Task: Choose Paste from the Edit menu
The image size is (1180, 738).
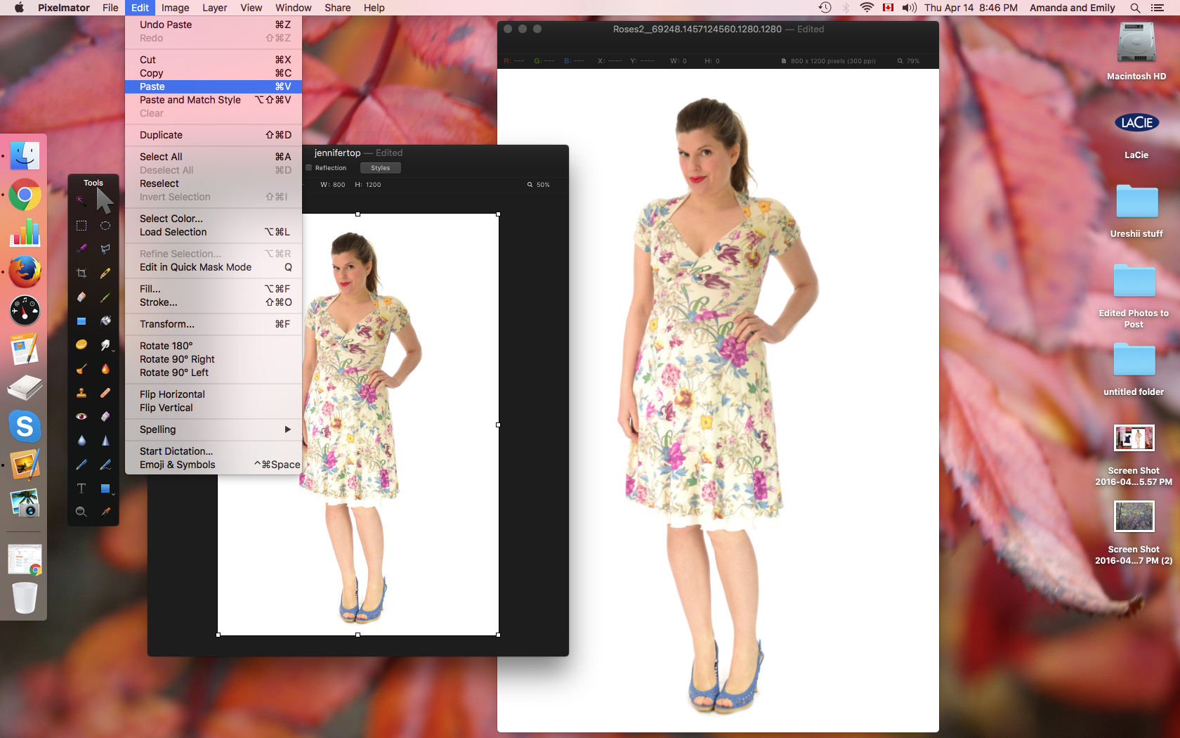Action: coord(214,86)
